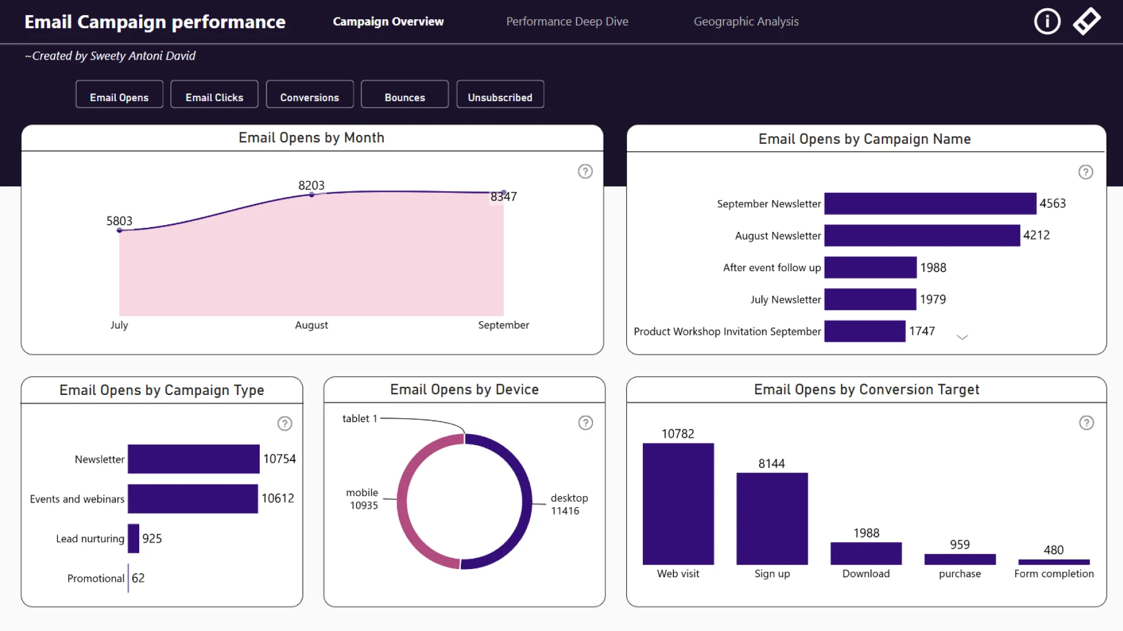Click the '4563' value label

[x=1053, y=204]
